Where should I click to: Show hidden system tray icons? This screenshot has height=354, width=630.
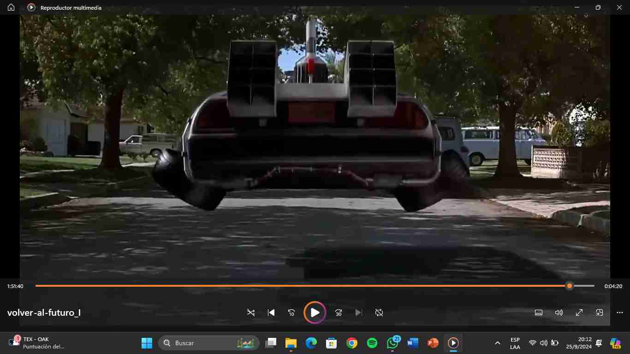(498, 343)
